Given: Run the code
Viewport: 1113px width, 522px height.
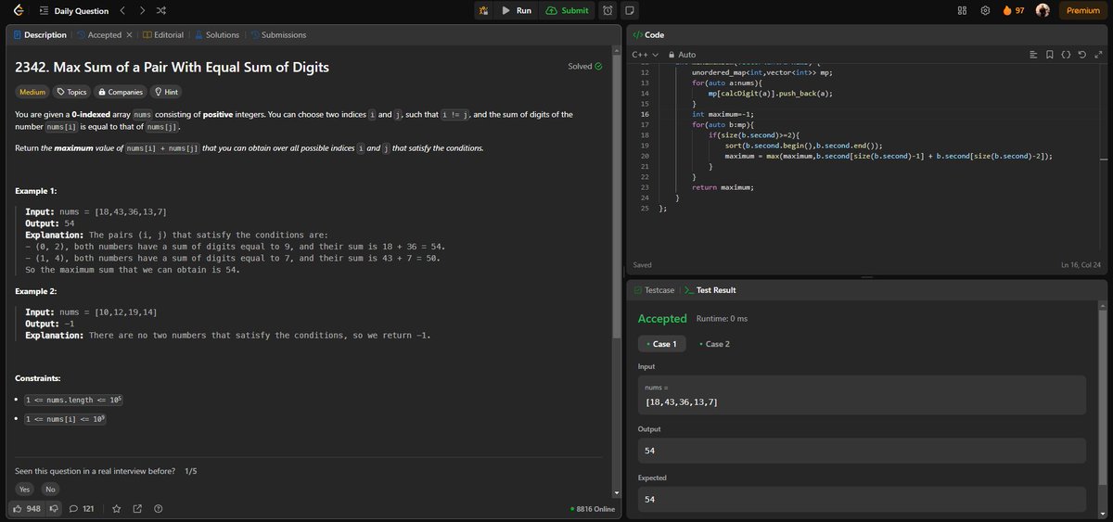Looking at the screenshot, I should click(x=517, y=10).
